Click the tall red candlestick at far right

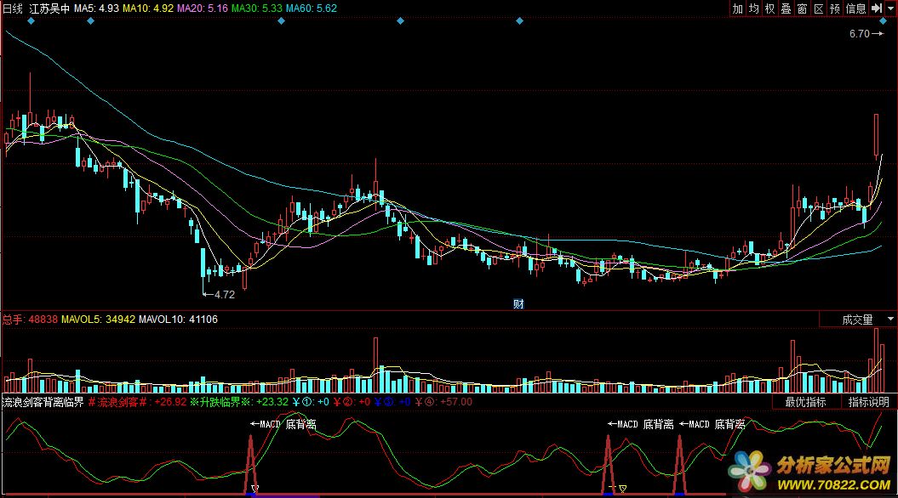pyautogui.click(x=876, y=135)
